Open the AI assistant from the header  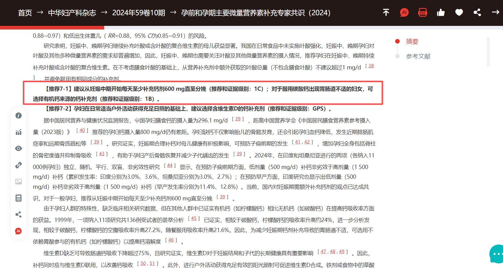404,12
